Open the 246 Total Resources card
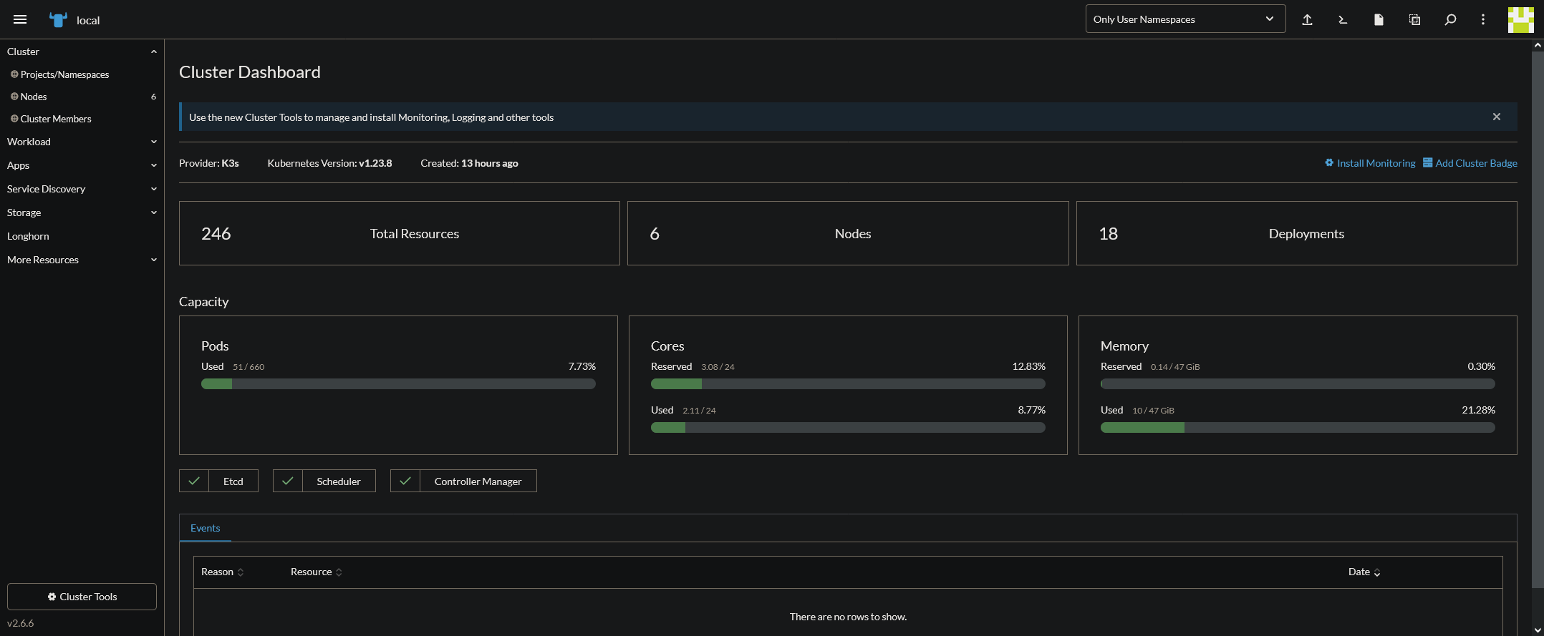1544x636 pixels. tap(399, 233)
